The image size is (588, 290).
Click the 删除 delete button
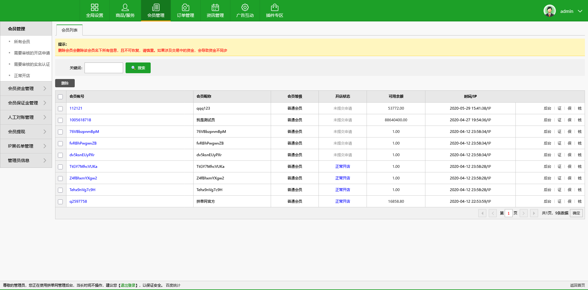click(x=65, y=83)
